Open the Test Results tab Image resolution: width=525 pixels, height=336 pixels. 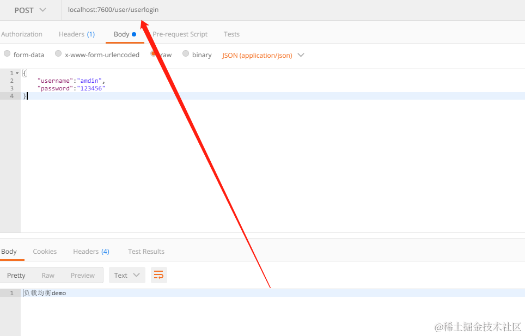pyautogui.click(x=146, y=252)
